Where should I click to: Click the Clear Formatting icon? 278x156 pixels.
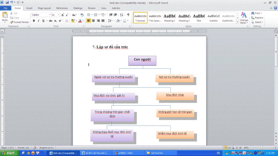point(82,15)
